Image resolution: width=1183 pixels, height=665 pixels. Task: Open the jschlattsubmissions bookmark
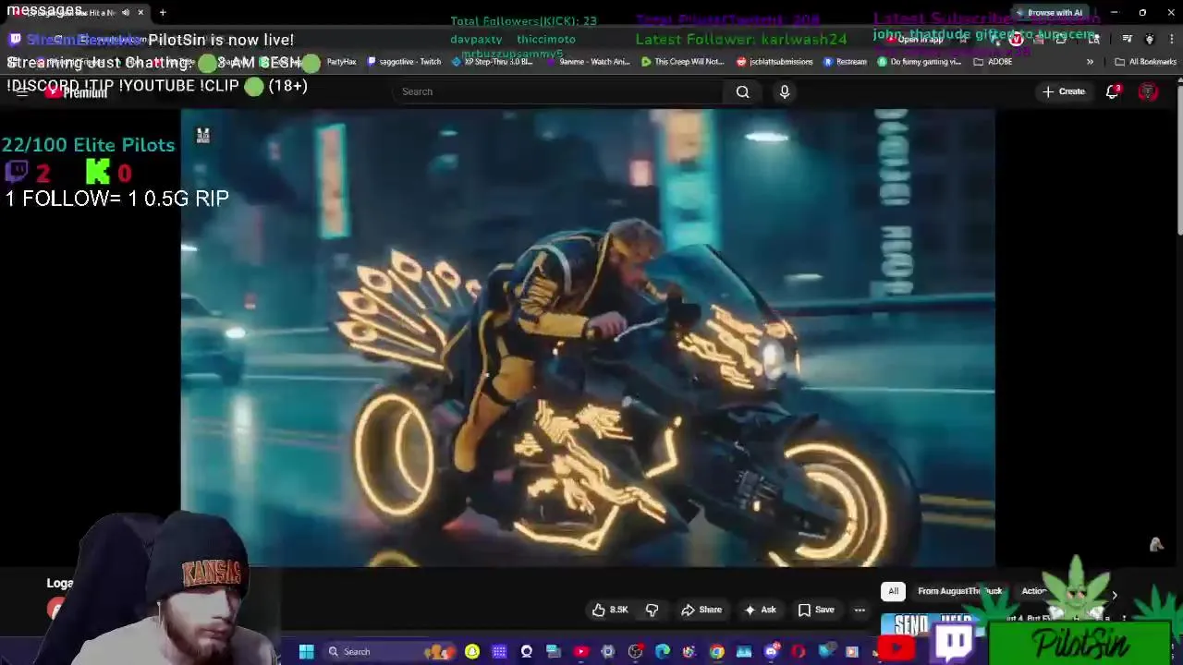pos(774,62)
